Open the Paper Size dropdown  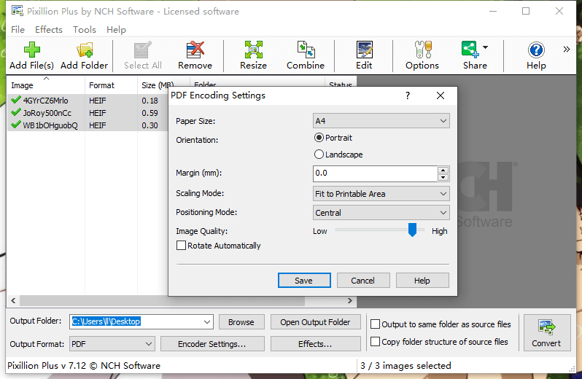tap(381, 121)
